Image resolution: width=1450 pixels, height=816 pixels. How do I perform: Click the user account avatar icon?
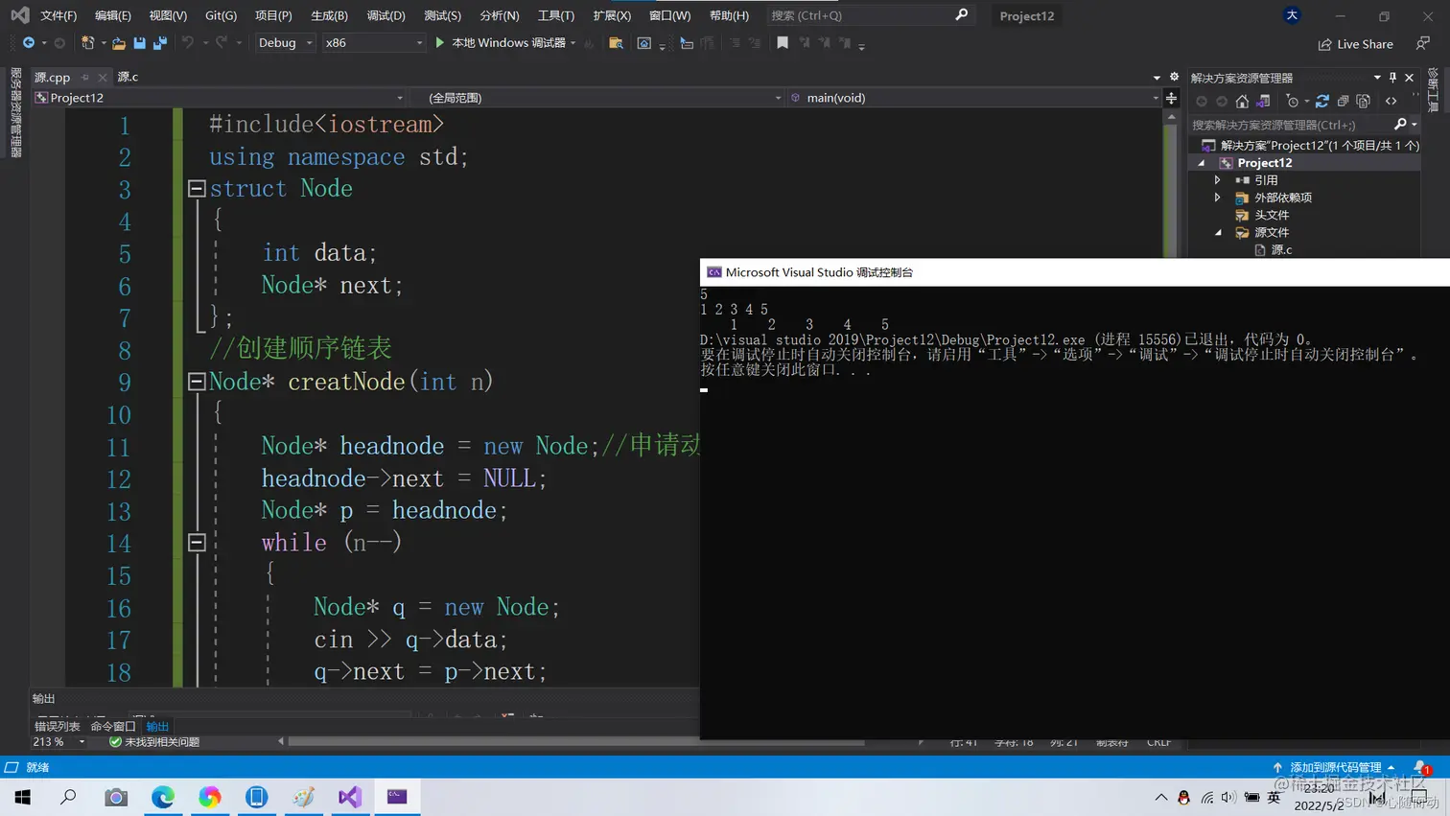pos(1292,15)
